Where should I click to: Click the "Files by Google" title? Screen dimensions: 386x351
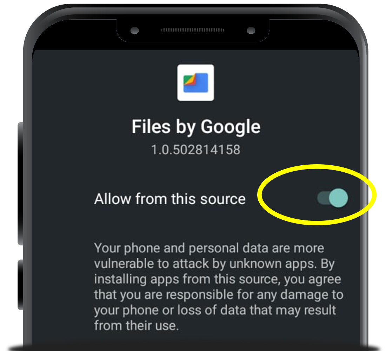point(196,127)
